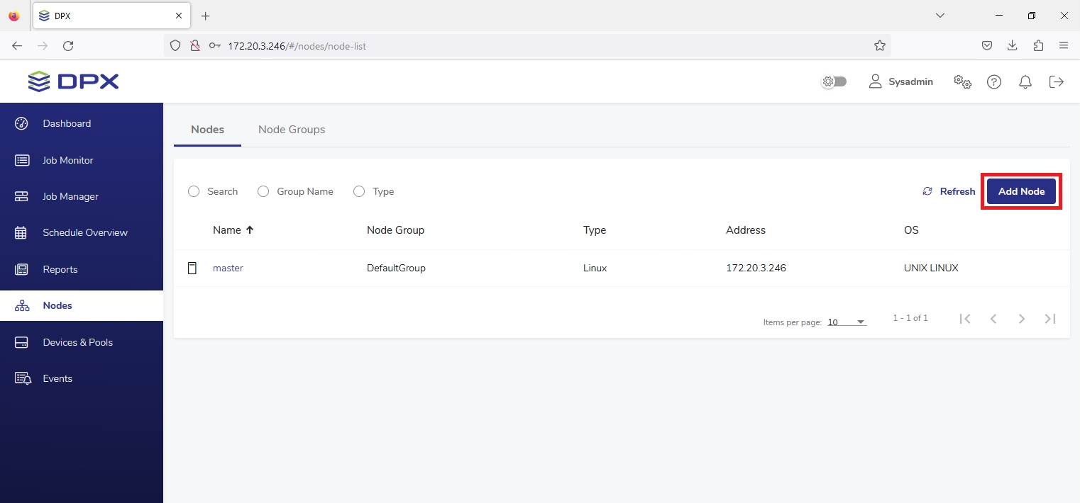Click the browser address bar
Screen dimensions: 1080x503
[539, 46]
